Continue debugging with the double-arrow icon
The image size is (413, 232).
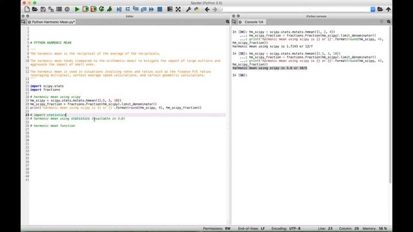click(152, 9)
